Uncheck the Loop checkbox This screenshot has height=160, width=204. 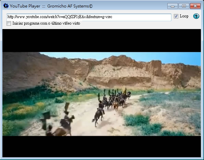click(176, 16)
